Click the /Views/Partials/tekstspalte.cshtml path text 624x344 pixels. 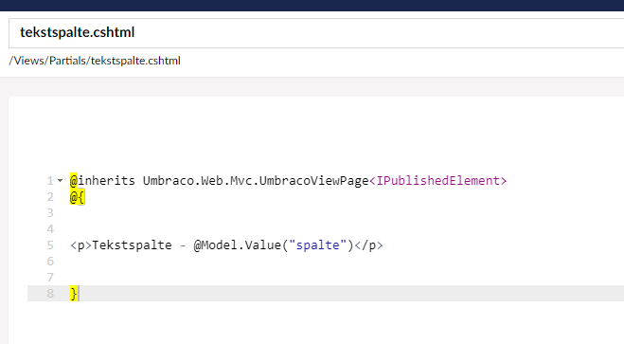(x=95, y=61)
